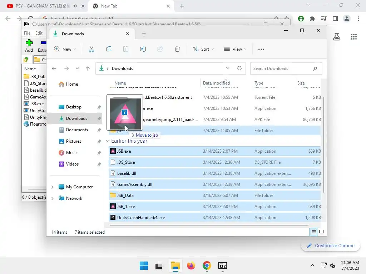Click the Add green plus icon in 7-Zip
This screenshot has height=274, width=366.
(29, 43)
